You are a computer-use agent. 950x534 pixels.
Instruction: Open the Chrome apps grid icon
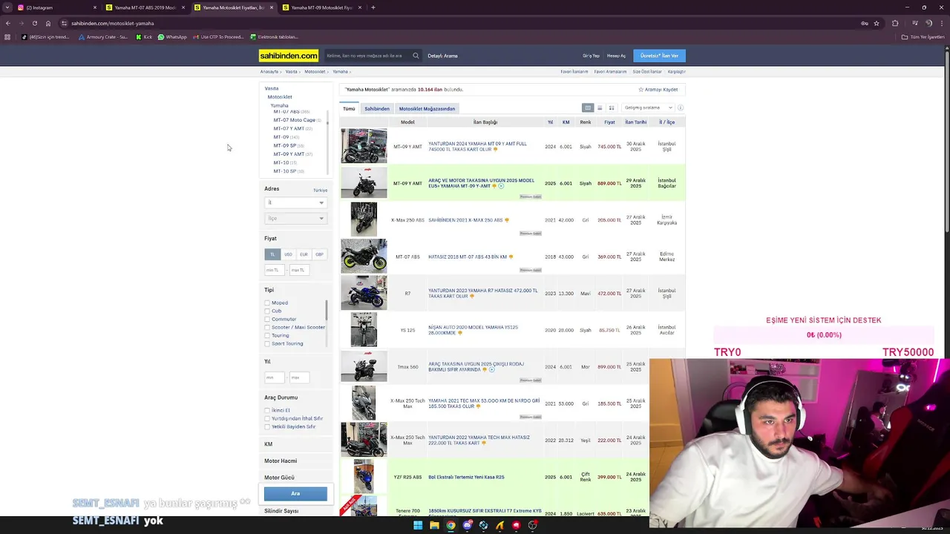pos(7,37)
